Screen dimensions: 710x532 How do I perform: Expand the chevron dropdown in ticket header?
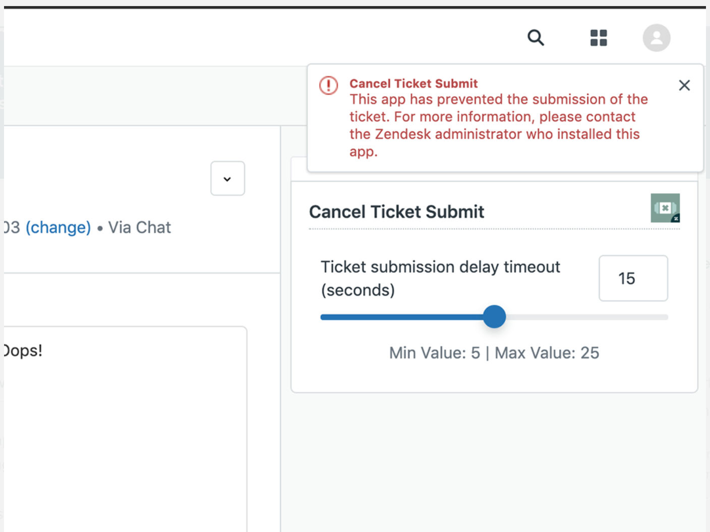click(x=227, y=179)
